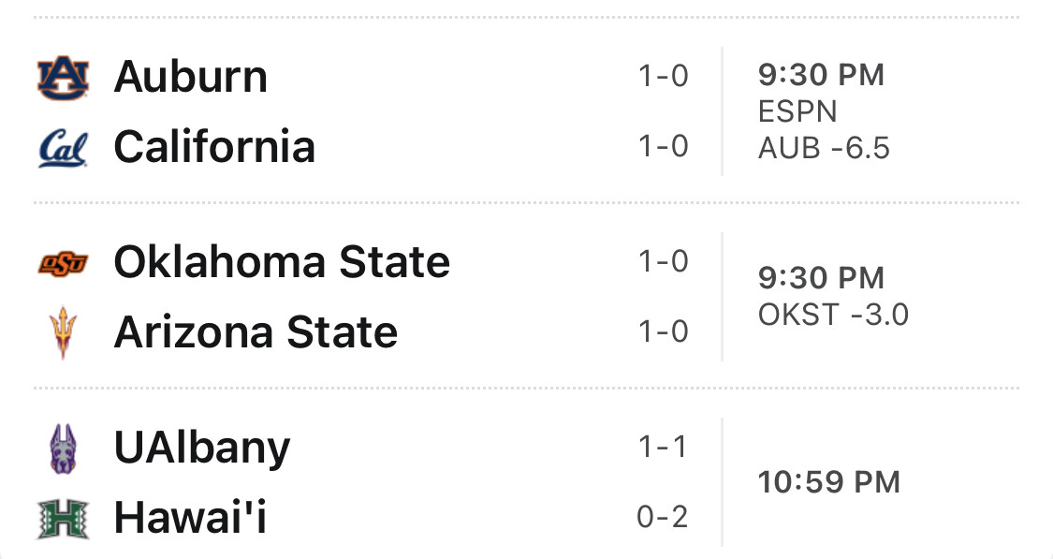Click the Hawai'i green H logo
This screenshot has height=559, width=1053.
point(63,519)
